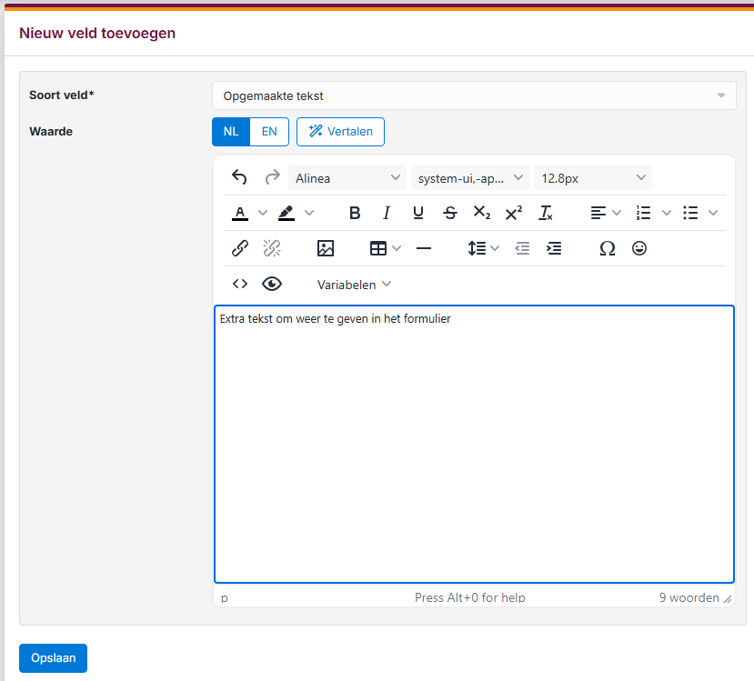Toggle bold formatting
The image size is (754, 681).
coord(355,213)
